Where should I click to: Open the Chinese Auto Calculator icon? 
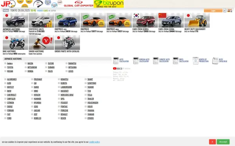tap(156, 60)
